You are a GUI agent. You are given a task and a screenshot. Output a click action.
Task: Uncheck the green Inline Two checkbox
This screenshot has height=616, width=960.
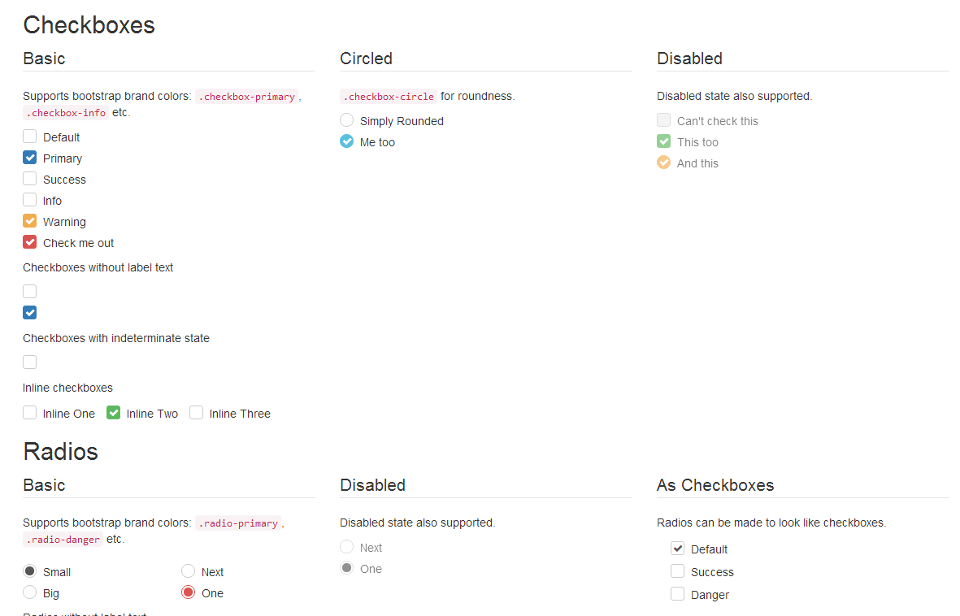[x=113, y=414]
